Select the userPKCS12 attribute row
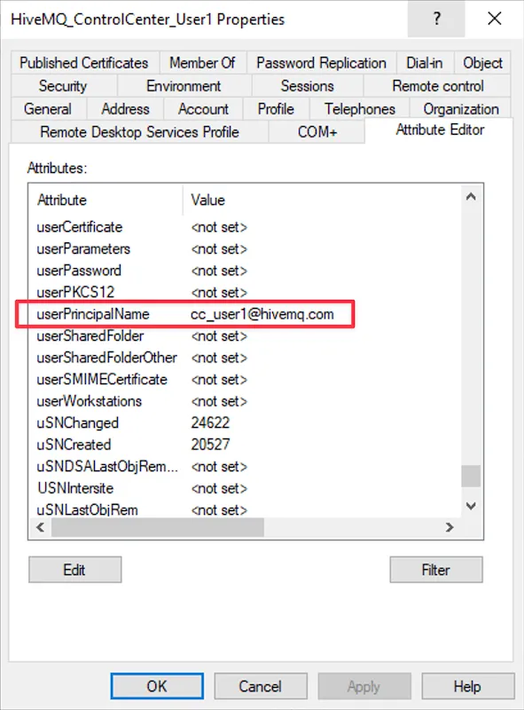 (245, 292)
